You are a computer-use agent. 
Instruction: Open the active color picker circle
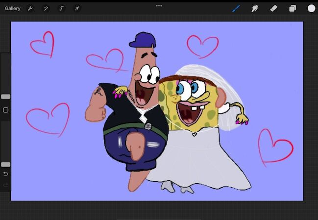(312, 8)
